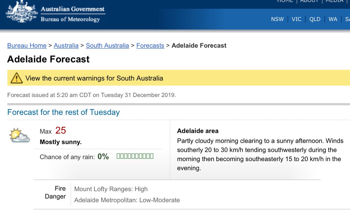This screenshot has width=350, height=211.
Task: Click the chance of rain indicator bar
Action: pyautogui.click(x=134, y=156)
